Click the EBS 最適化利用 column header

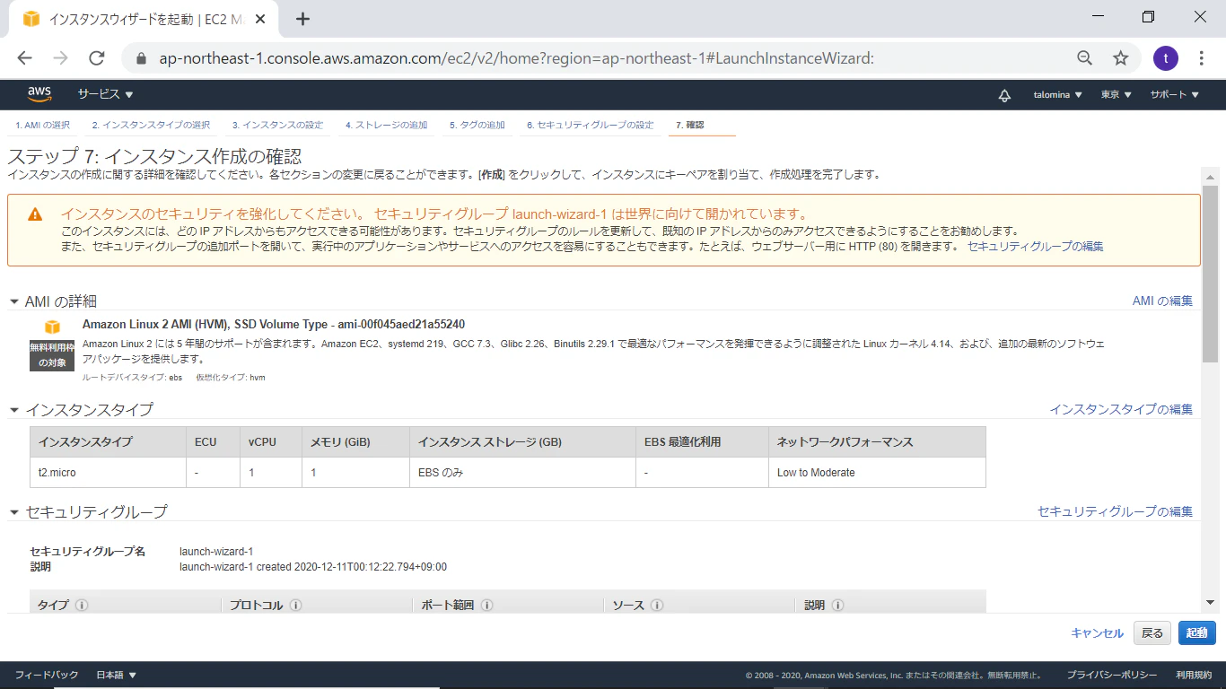(703, 442)
